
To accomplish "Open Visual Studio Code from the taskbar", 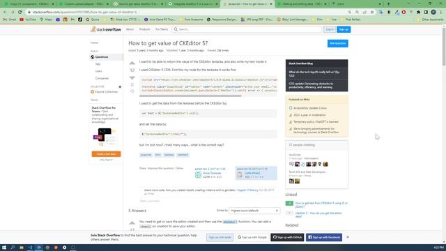I will pyautogui.click(x=30, y=248).
